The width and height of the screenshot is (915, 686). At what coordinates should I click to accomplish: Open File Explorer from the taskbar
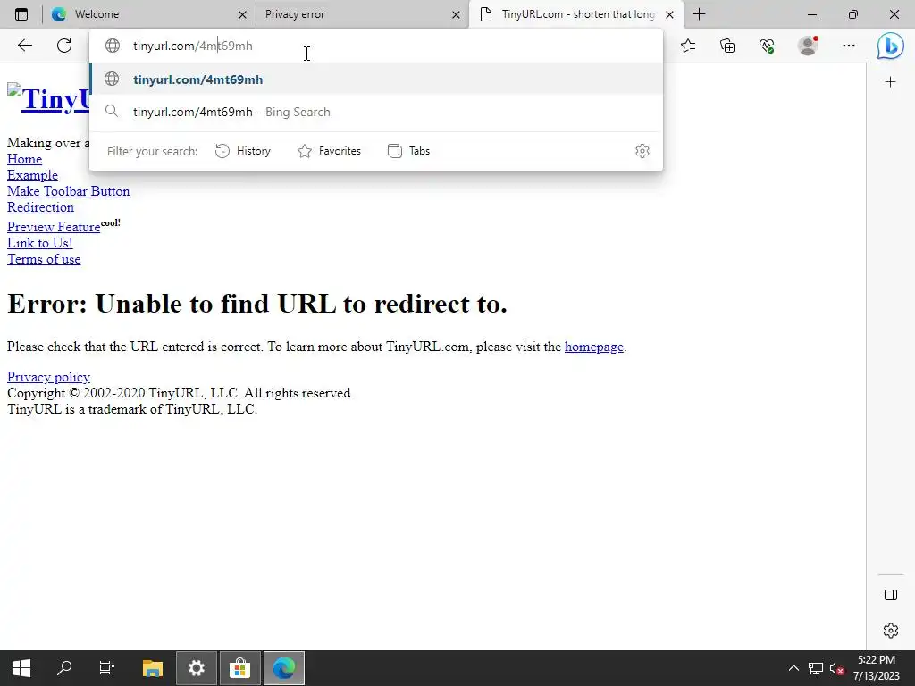coord(152,668)
